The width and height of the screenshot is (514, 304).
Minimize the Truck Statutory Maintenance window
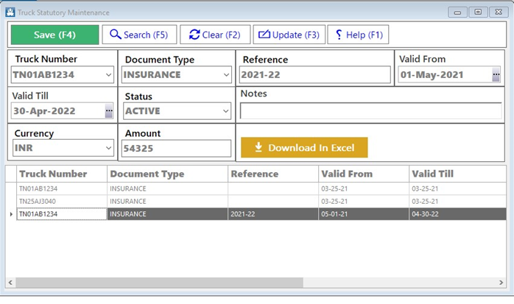click(x=457, y=13)
